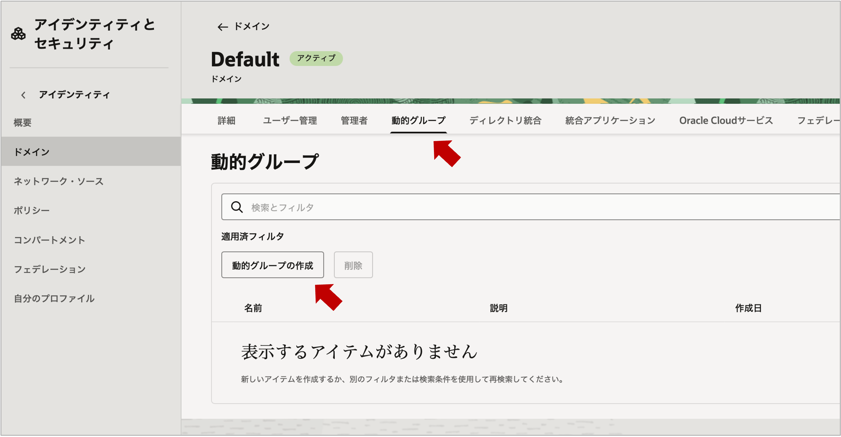Viewport: 841px width, 437px height.
Task: Open 自分のプロファイル sidebar item
Action: coord(54,299)
